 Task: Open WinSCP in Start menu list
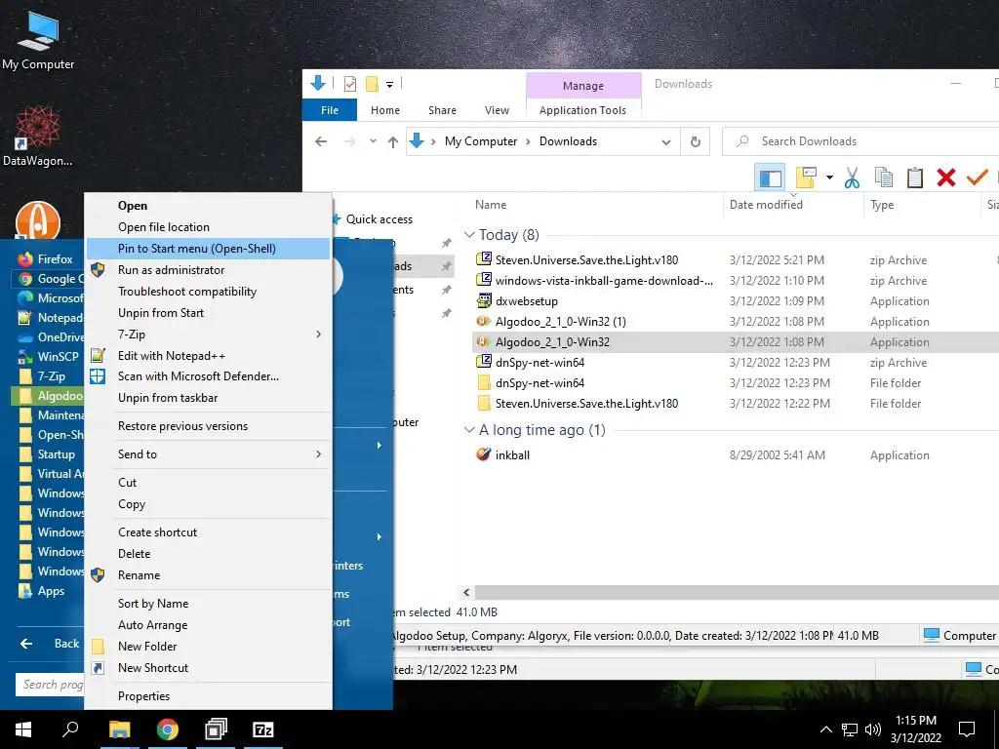tap(48, 357)
